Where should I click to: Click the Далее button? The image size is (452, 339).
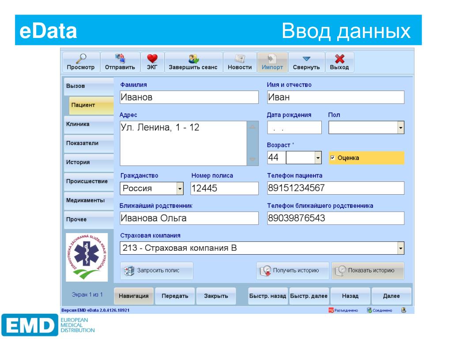point(392,296)
